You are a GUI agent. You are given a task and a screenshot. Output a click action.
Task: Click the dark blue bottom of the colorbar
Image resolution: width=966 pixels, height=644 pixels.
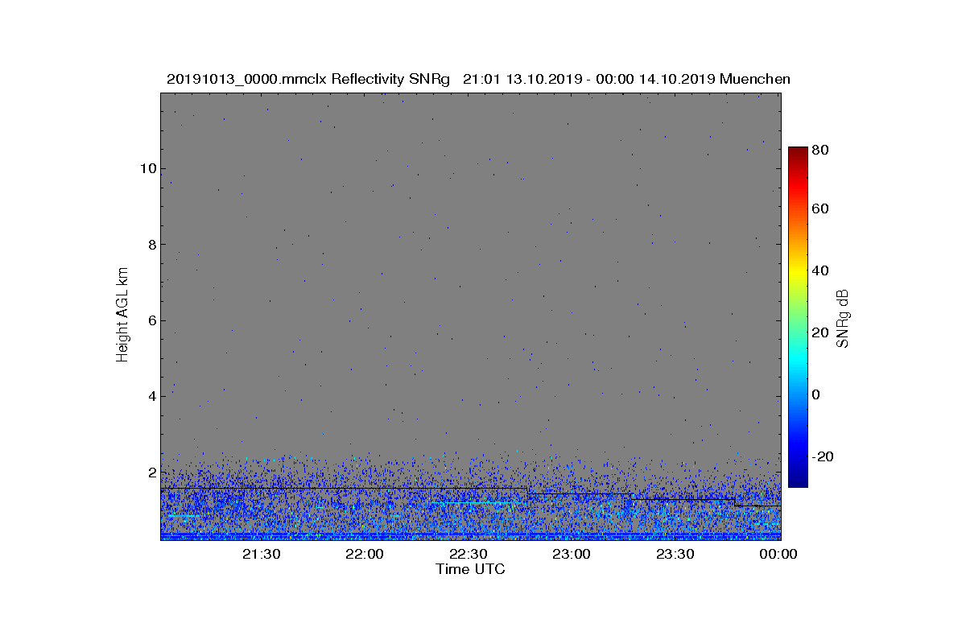click(x=798, y=481)
